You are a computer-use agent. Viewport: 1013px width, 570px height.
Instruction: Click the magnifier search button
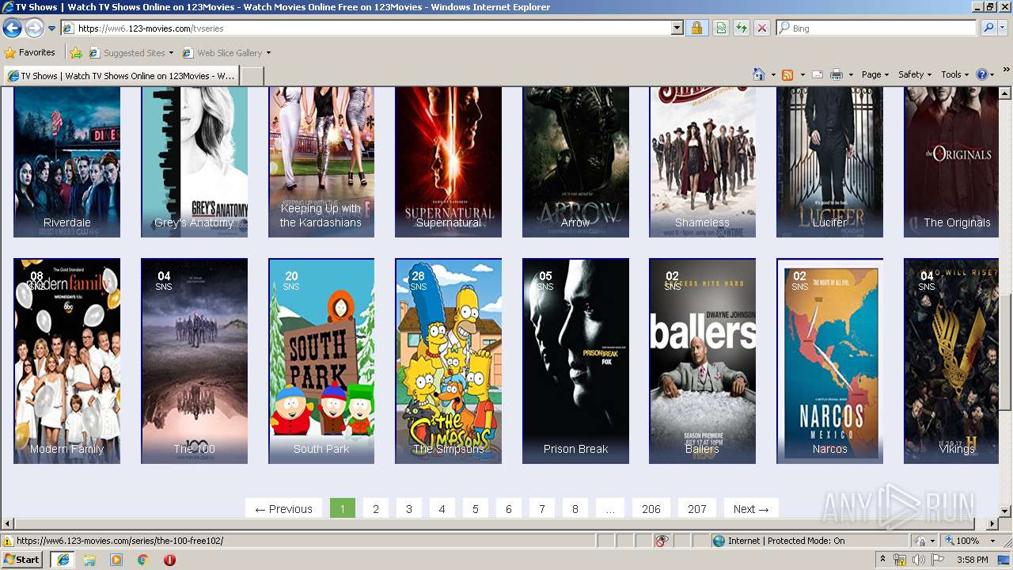pyautogui.click(x=988, y=28)
